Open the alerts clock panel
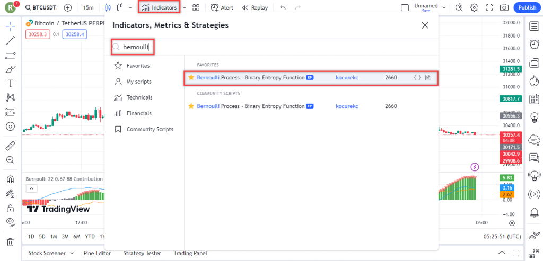This screenshot has height=261, width=543. click(x=534, y=44)
